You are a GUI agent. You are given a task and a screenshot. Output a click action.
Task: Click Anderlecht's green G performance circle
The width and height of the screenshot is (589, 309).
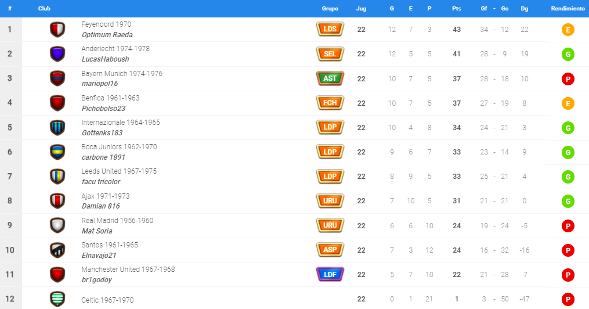pos(568,54)
